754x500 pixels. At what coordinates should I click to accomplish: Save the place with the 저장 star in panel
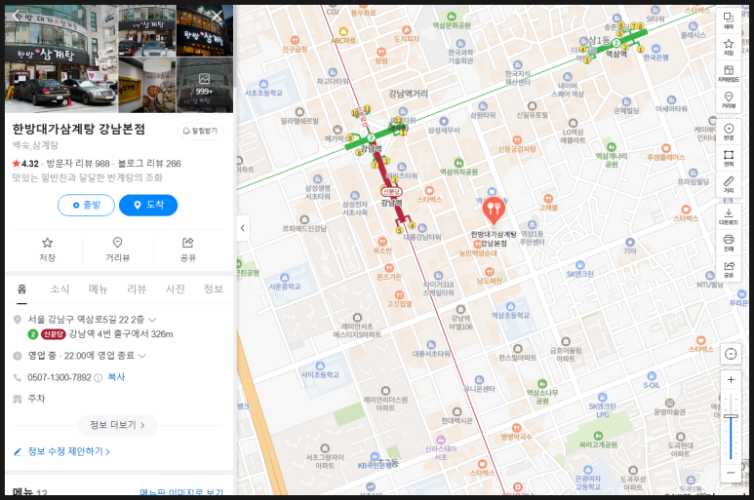pos(47,250)
